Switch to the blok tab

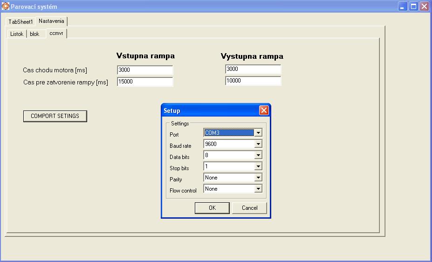(x=35, y=34)
